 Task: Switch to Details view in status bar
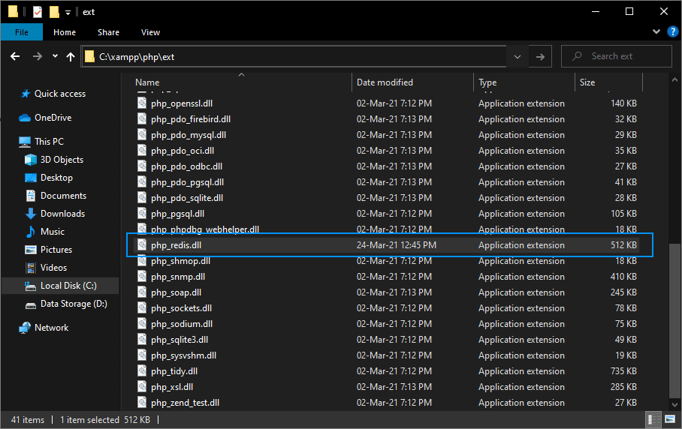pyautogui.click(x=653, y=419)
